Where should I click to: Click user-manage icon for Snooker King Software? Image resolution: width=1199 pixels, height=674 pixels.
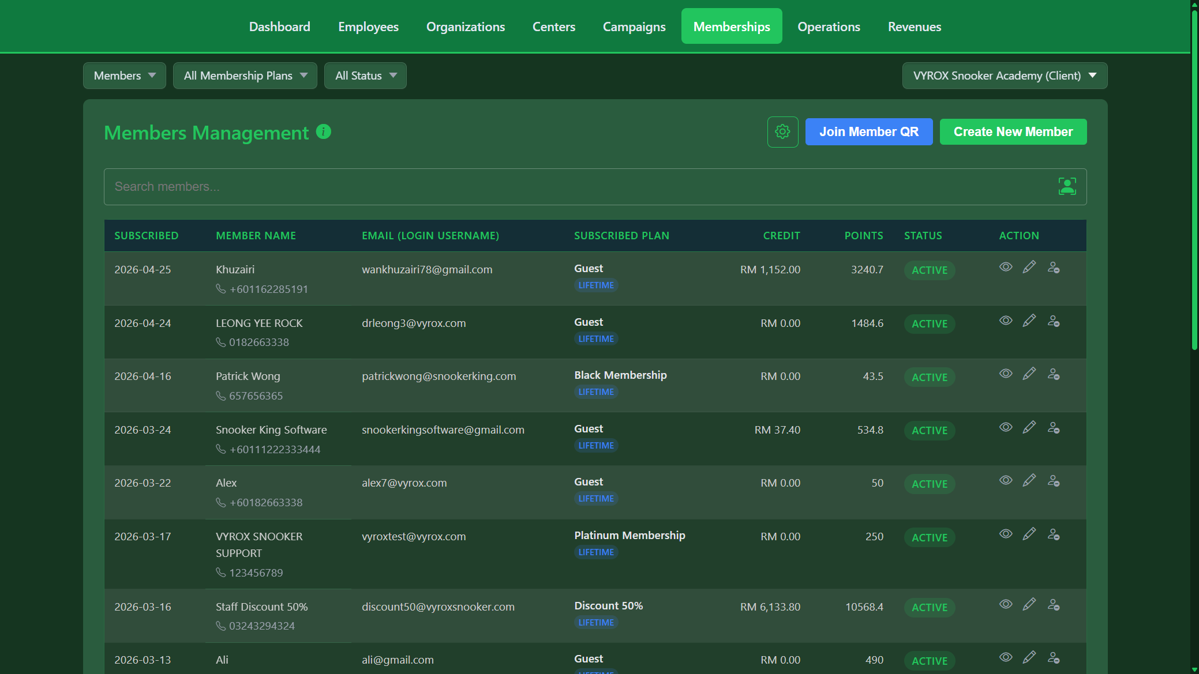point(1054,428)
